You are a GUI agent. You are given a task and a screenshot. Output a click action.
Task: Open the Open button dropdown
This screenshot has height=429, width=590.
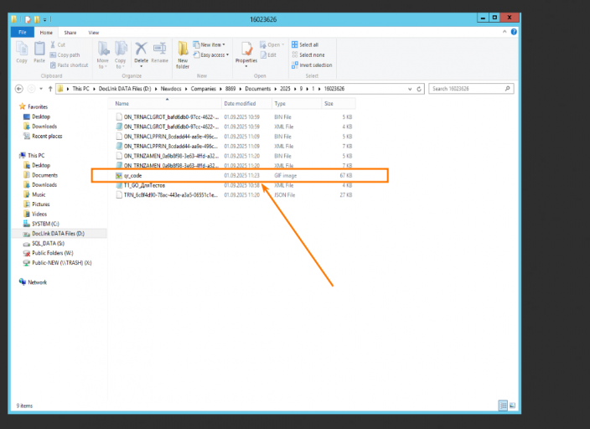point(272,44)
